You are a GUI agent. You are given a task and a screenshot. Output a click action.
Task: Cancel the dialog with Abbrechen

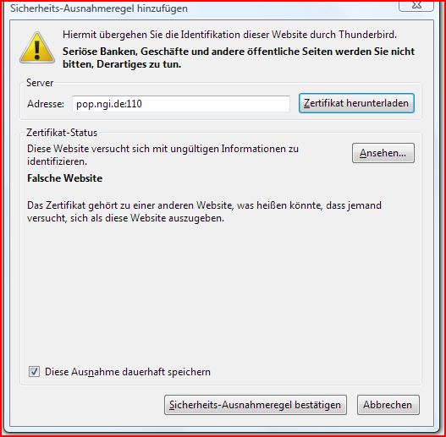(388, 405)
